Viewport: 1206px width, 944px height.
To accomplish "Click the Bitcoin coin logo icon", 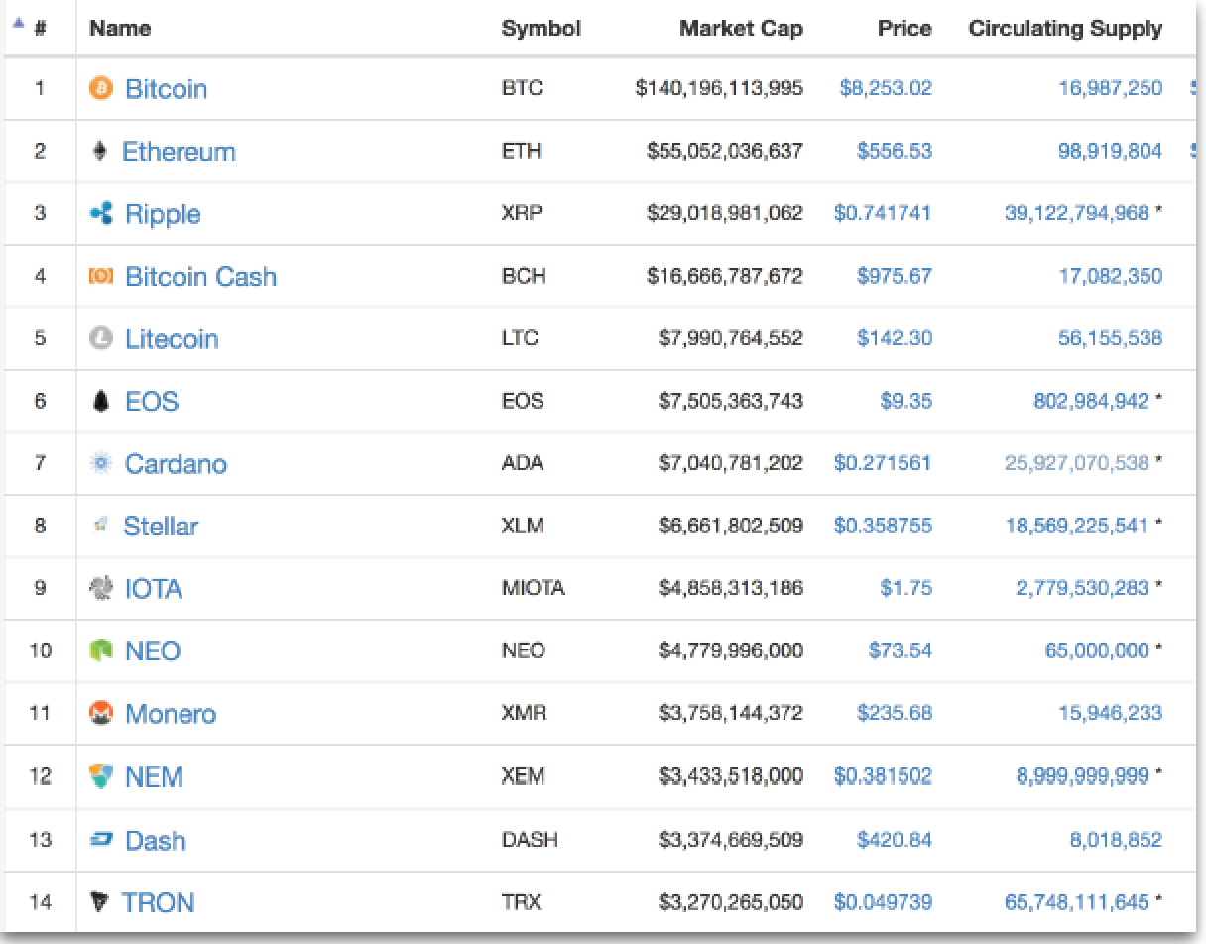I will (100, 89).
